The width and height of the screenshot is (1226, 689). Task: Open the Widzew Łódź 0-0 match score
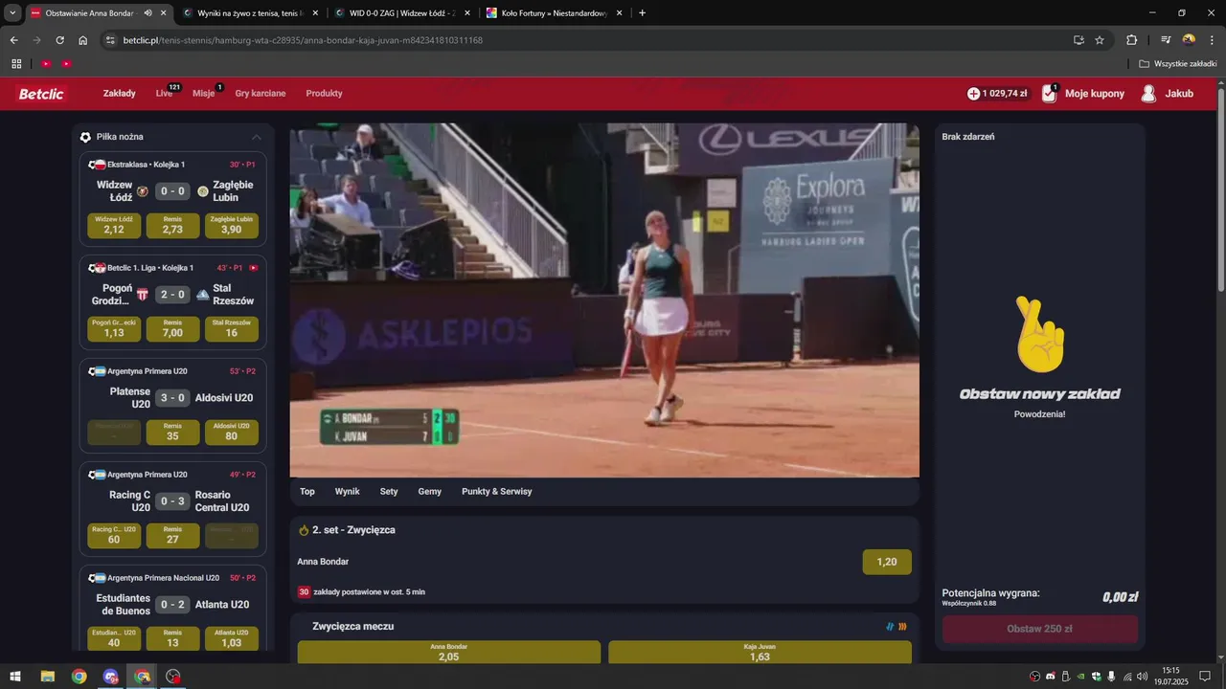pyautogui.click(x=172, y=191)
